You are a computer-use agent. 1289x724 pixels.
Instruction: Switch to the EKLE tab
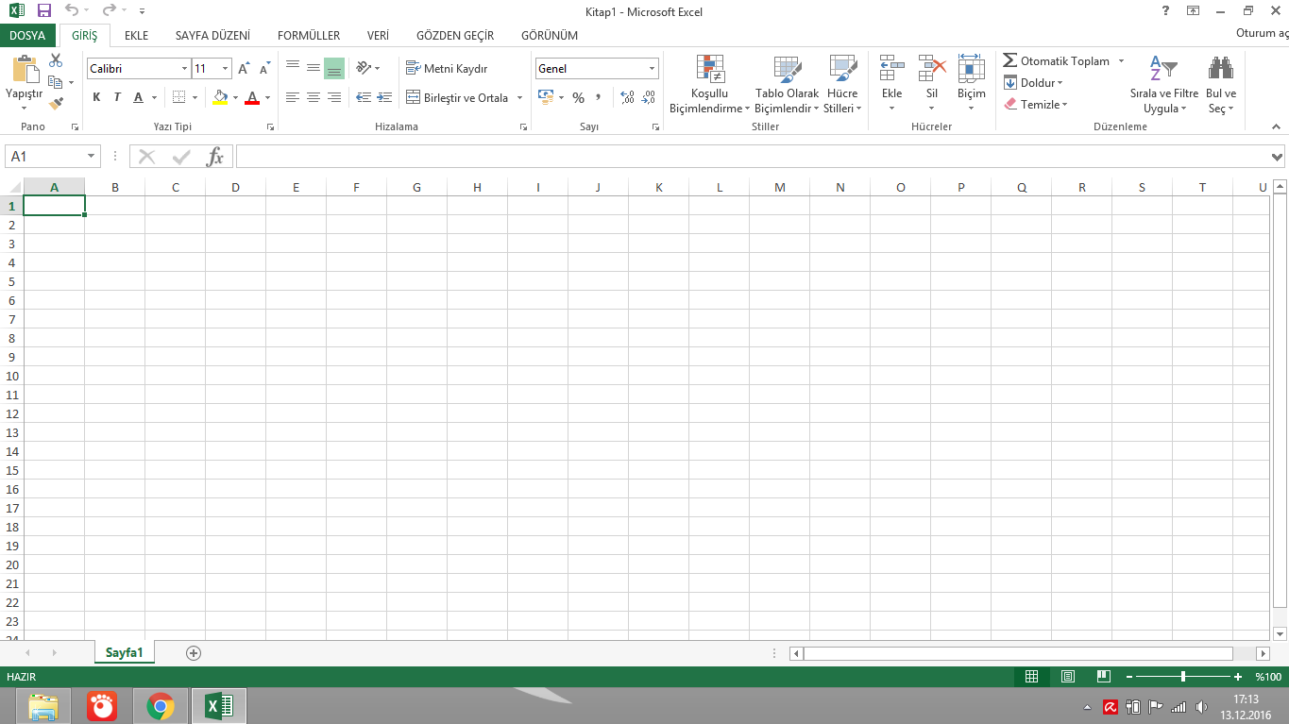[137, 35]
